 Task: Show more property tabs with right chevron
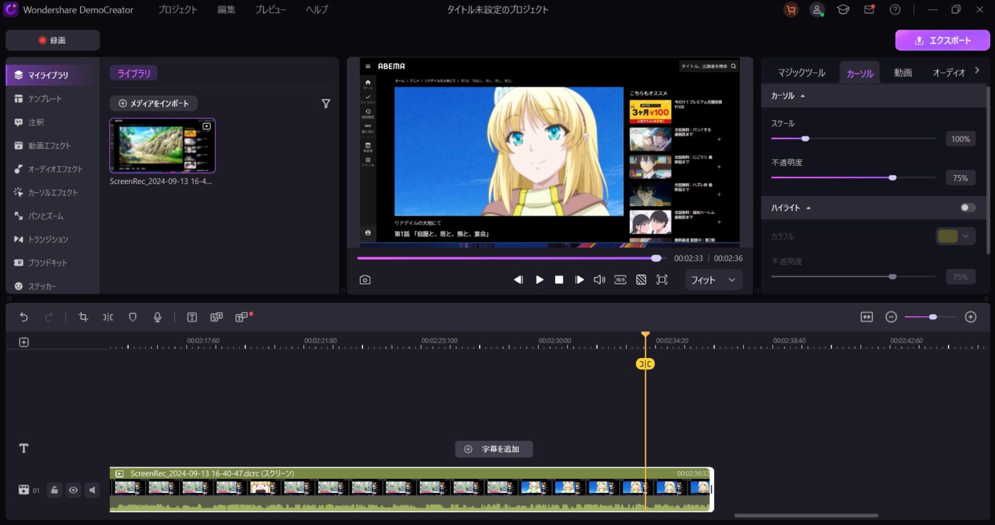click(x=977, y=70)
